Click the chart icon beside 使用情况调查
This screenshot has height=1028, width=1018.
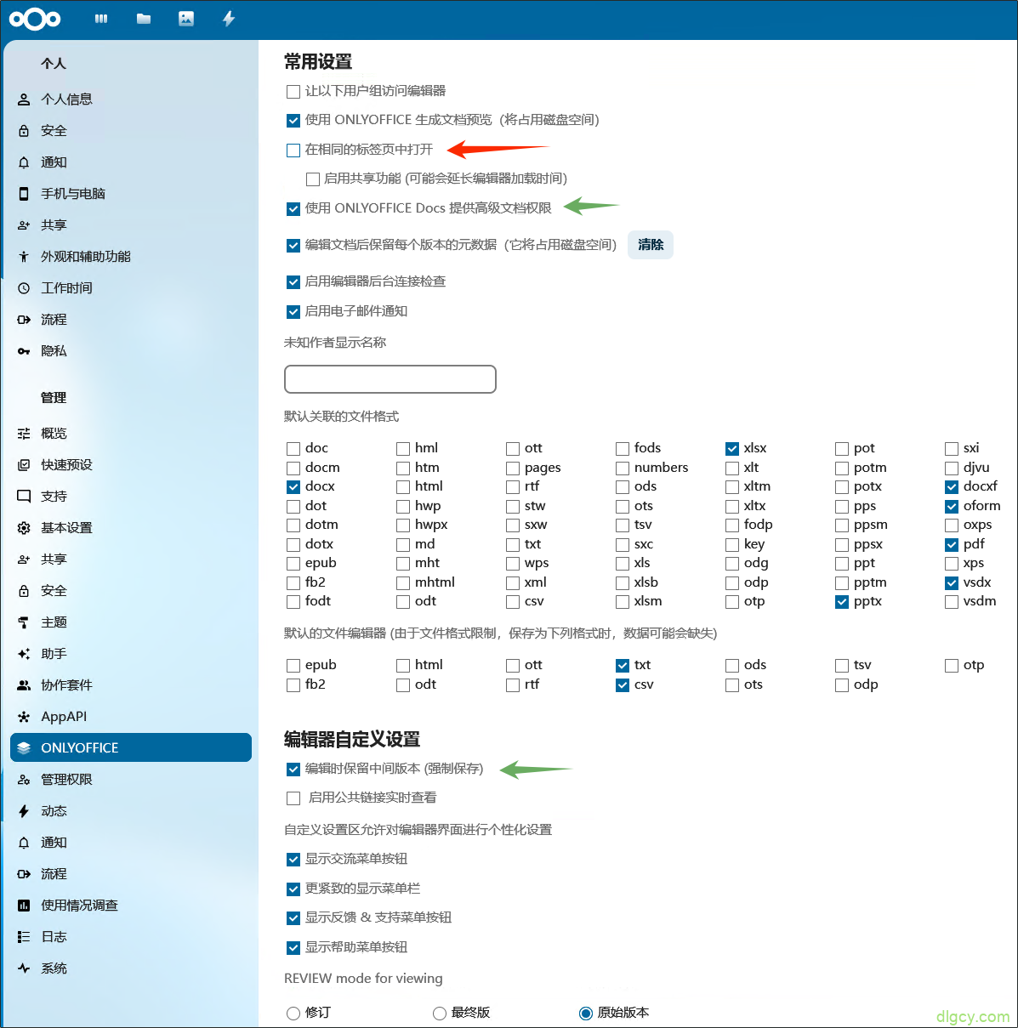click(24, 906)
